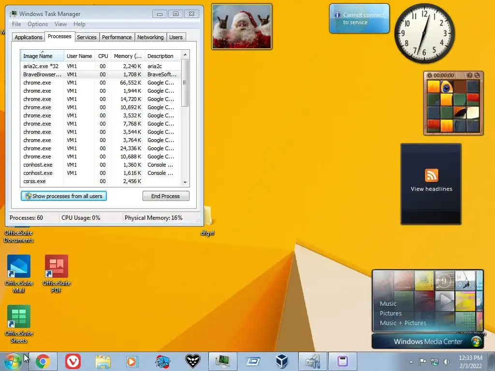Click the End Process button

[x=166, y=196]
